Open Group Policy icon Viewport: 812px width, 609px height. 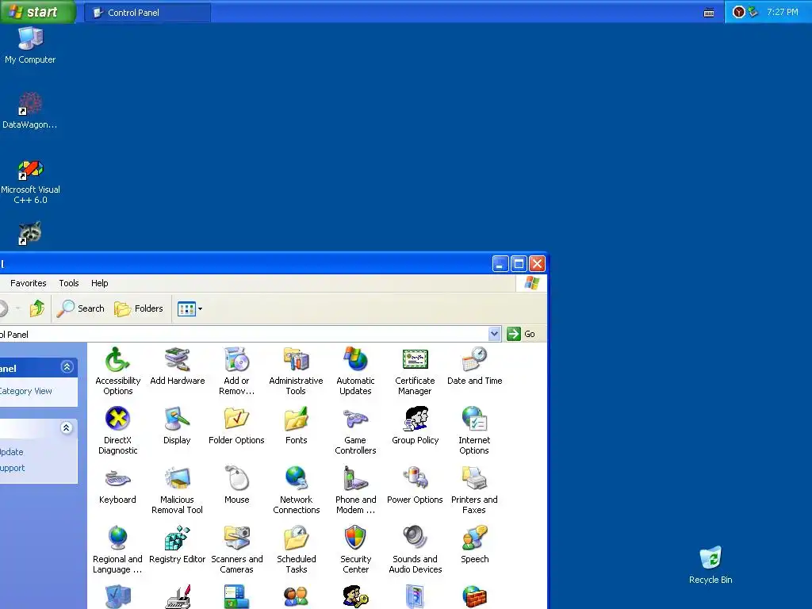pyautogui.click(x=415, y=426)
